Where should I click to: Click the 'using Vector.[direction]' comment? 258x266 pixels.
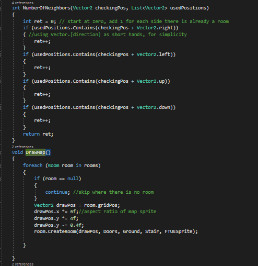coord(108,35)
